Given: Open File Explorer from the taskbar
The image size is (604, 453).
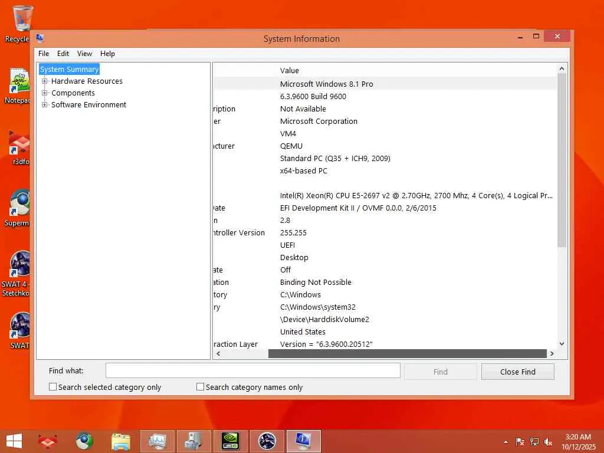Looking at the screenshot, I should (120, 441).
